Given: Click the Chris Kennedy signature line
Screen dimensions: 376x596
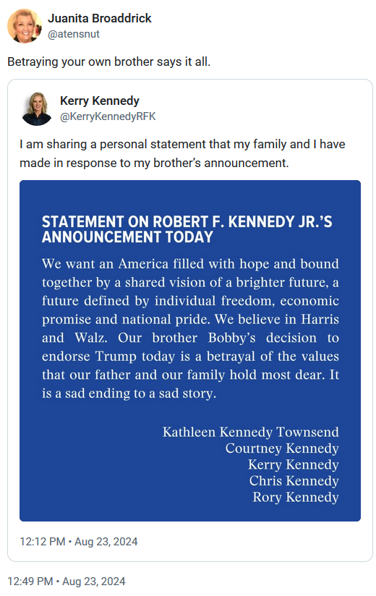Looking at the screenshot, I should coord(294,481).
